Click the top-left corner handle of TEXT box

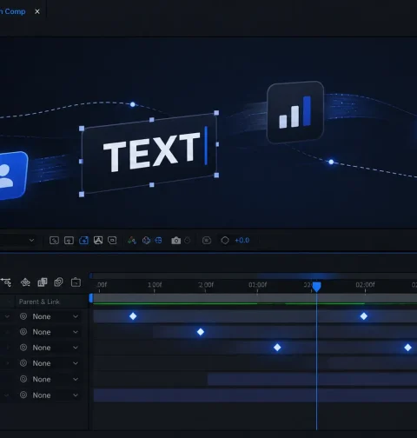(x=82, y=129)
